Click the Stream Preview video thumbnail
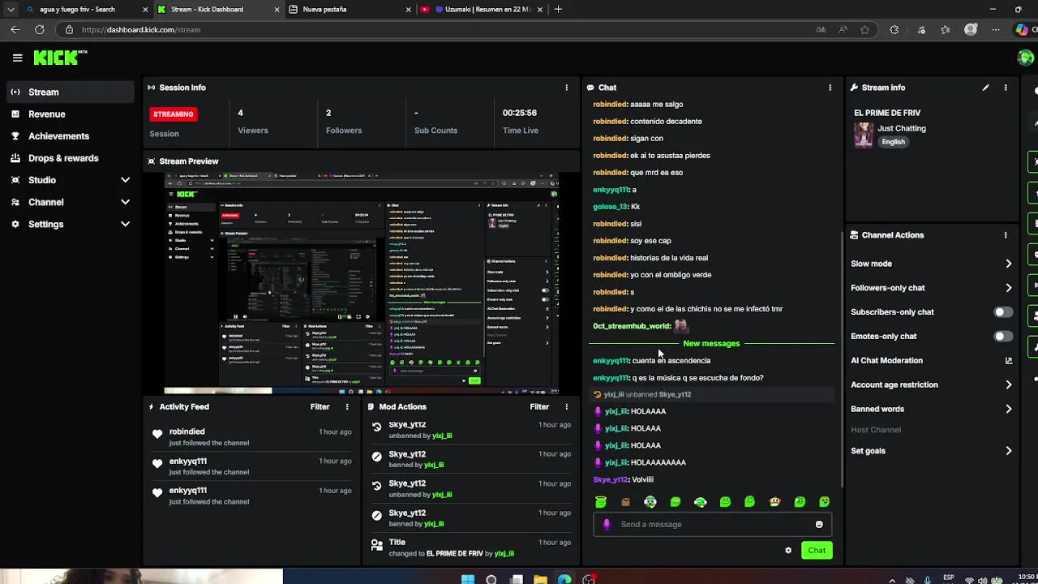Image resolution: width=1038 pixels, height=584 pixels. tap(361, 283)
